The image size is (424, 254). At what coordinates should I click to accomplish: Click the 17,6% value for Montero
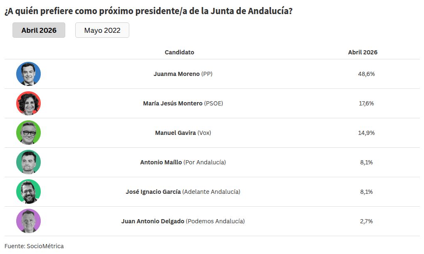click(x=366, y=103)
